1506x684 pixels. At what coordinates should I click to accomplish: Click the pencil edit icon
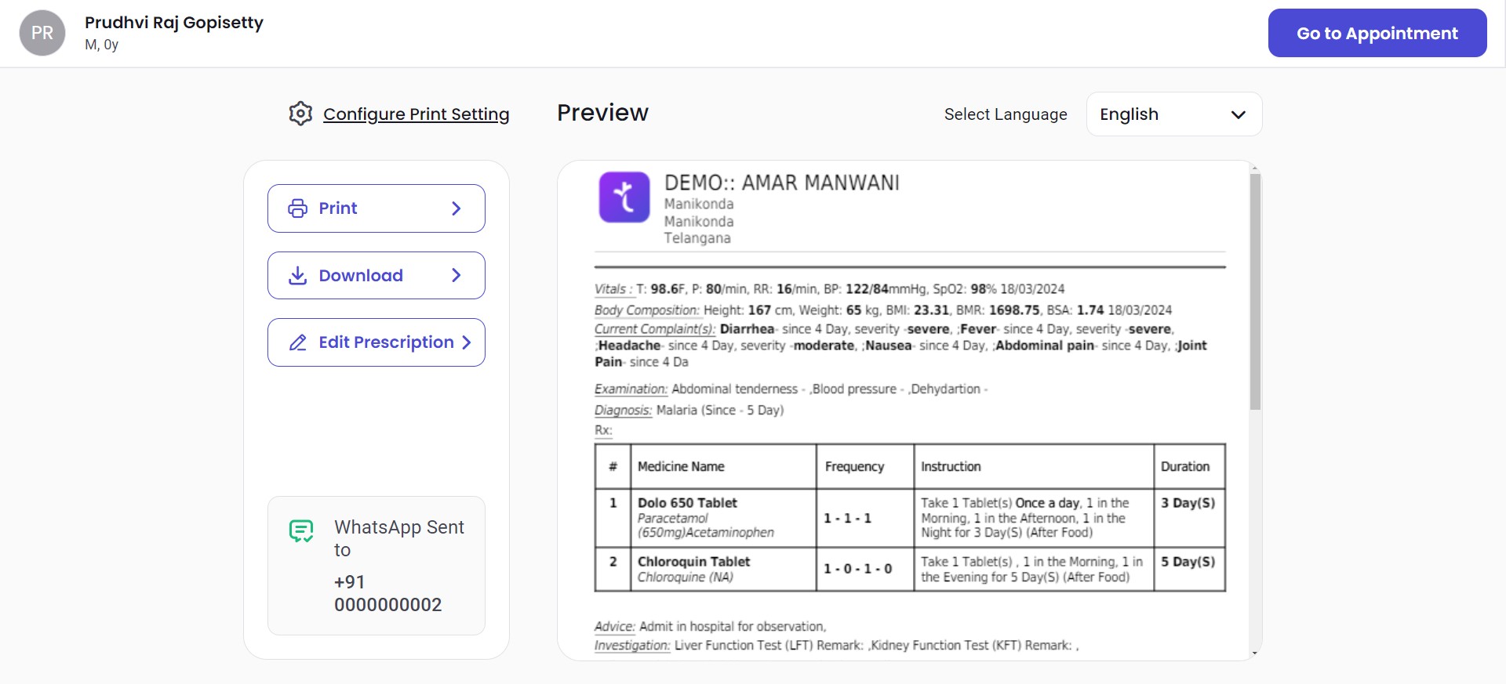[298, 342]
